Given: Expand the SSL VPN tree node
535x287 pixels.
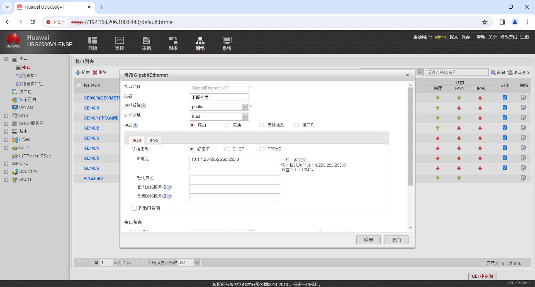Looking at the screenshot, I should 6,172.
